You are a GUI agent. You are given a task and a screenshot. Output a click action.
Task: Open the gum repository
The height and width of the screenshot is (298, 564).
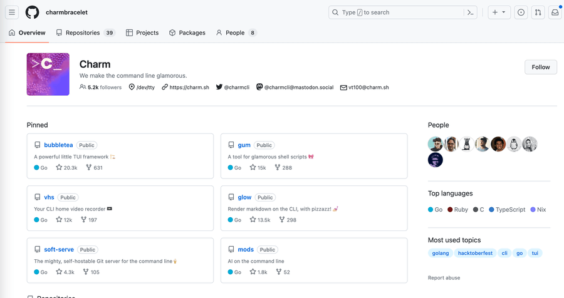tap(244, 145)
